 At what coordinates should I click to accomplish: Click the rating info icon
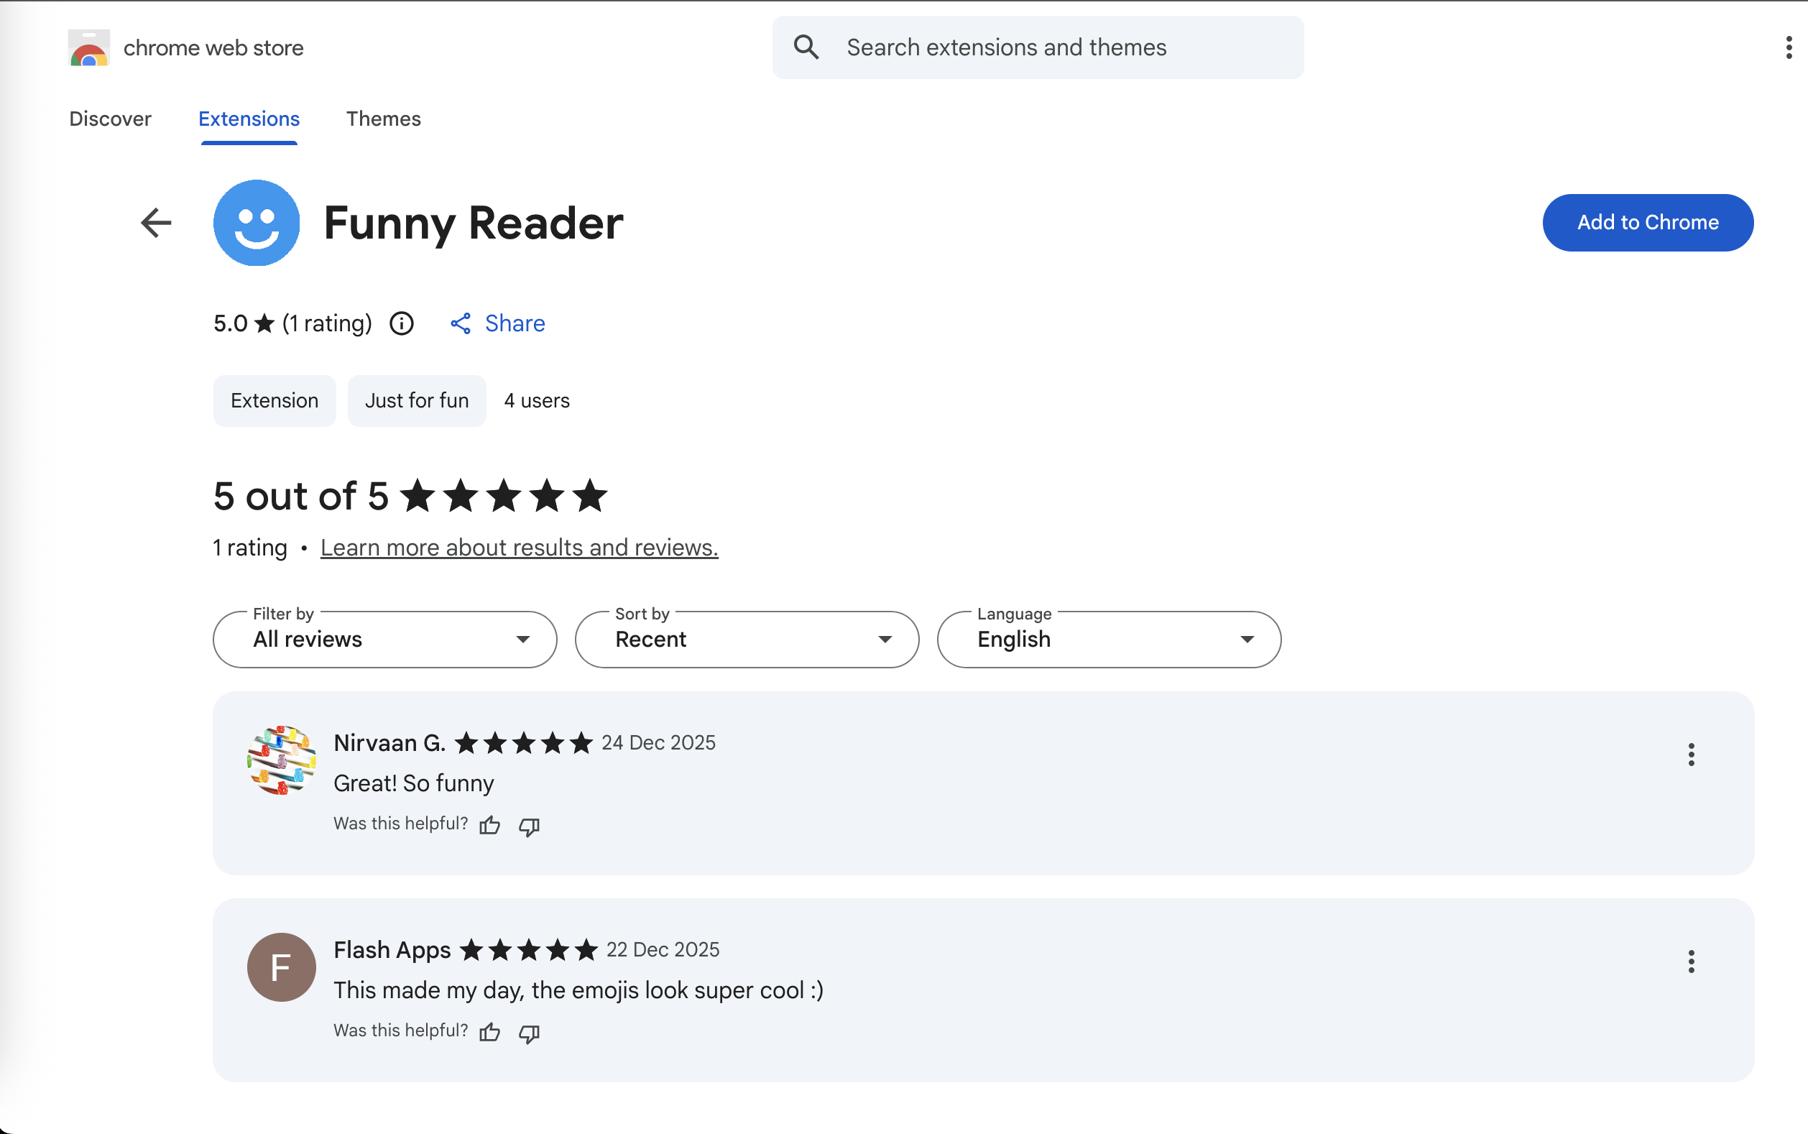pyautogui.click(x=402, y=323)
